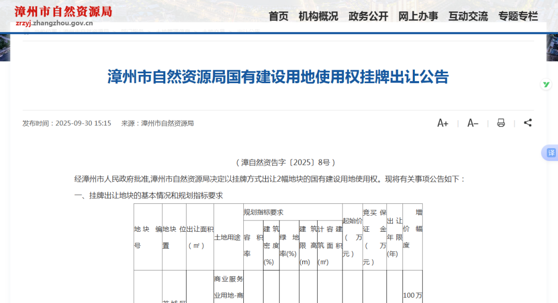This screenshot has width=558, height=303.
Task: Click the 土地用途 column header cell
Action: [228, 237]
